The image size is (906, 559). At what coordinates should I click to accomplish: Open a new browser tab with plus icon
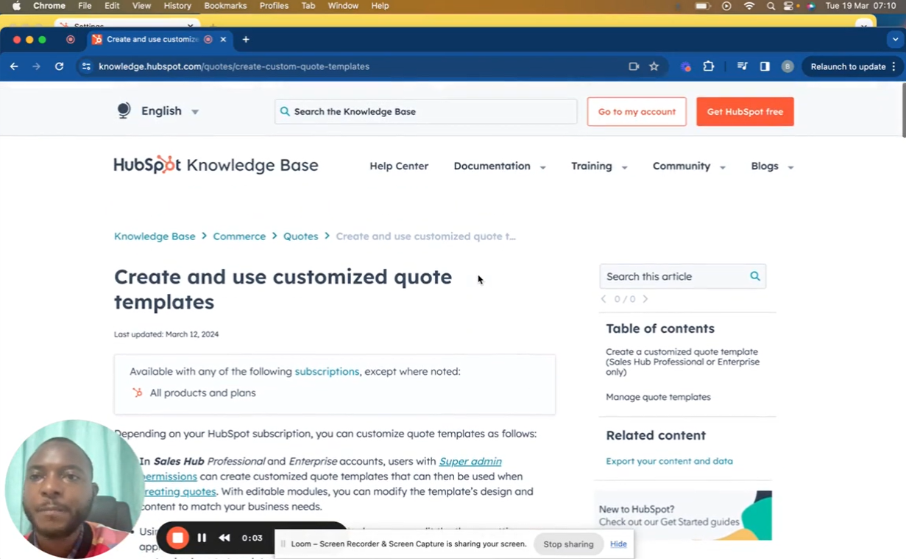[x=246, y=39]
